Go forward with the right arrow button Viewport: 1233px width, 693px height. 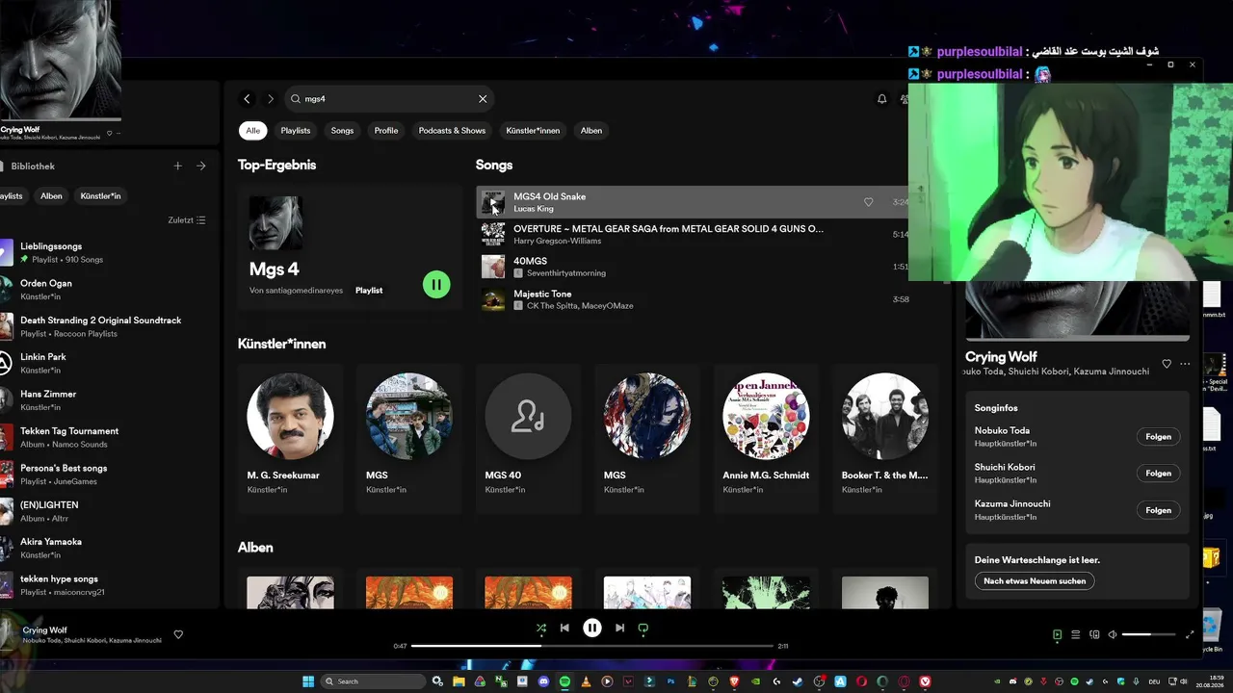click(x=271, y=99)
